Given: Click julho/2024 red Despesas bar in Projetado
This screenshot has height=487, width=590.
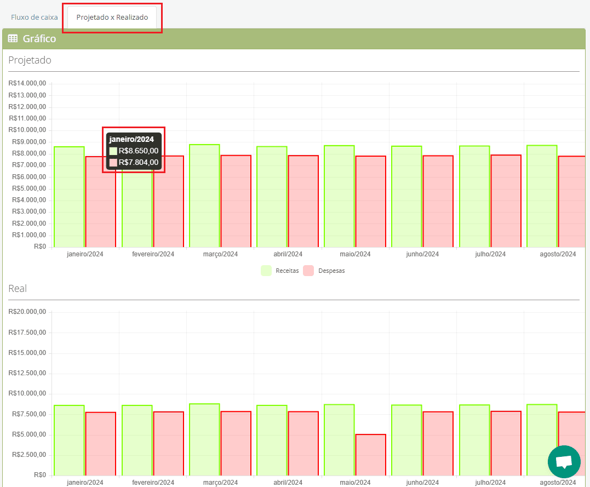Looking at the screenshot, I should point(506,201).
